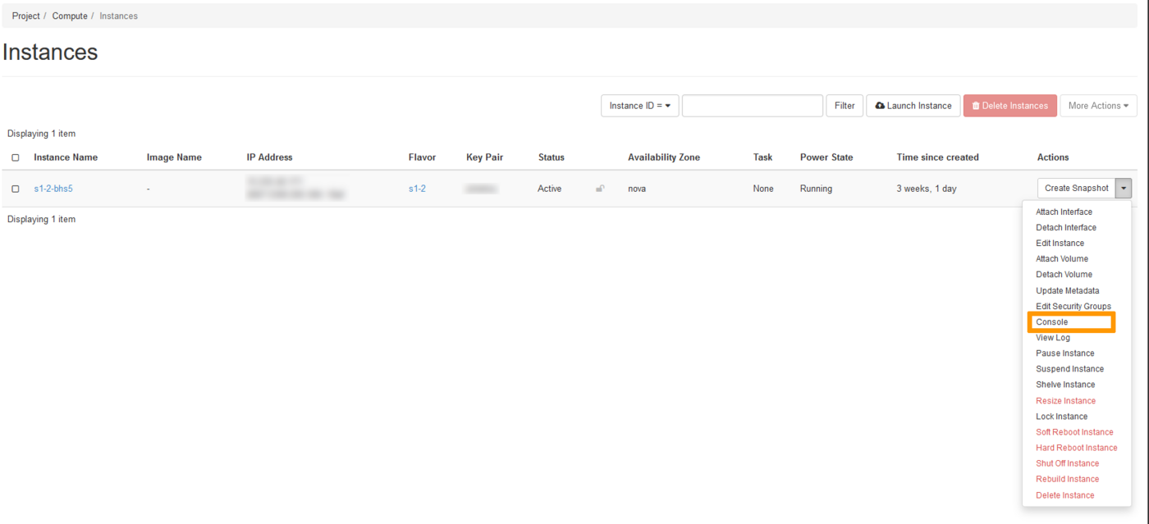Choose View Log in actions menu
Viewport: 1149px width, 524px height.
coord(1052,338)
